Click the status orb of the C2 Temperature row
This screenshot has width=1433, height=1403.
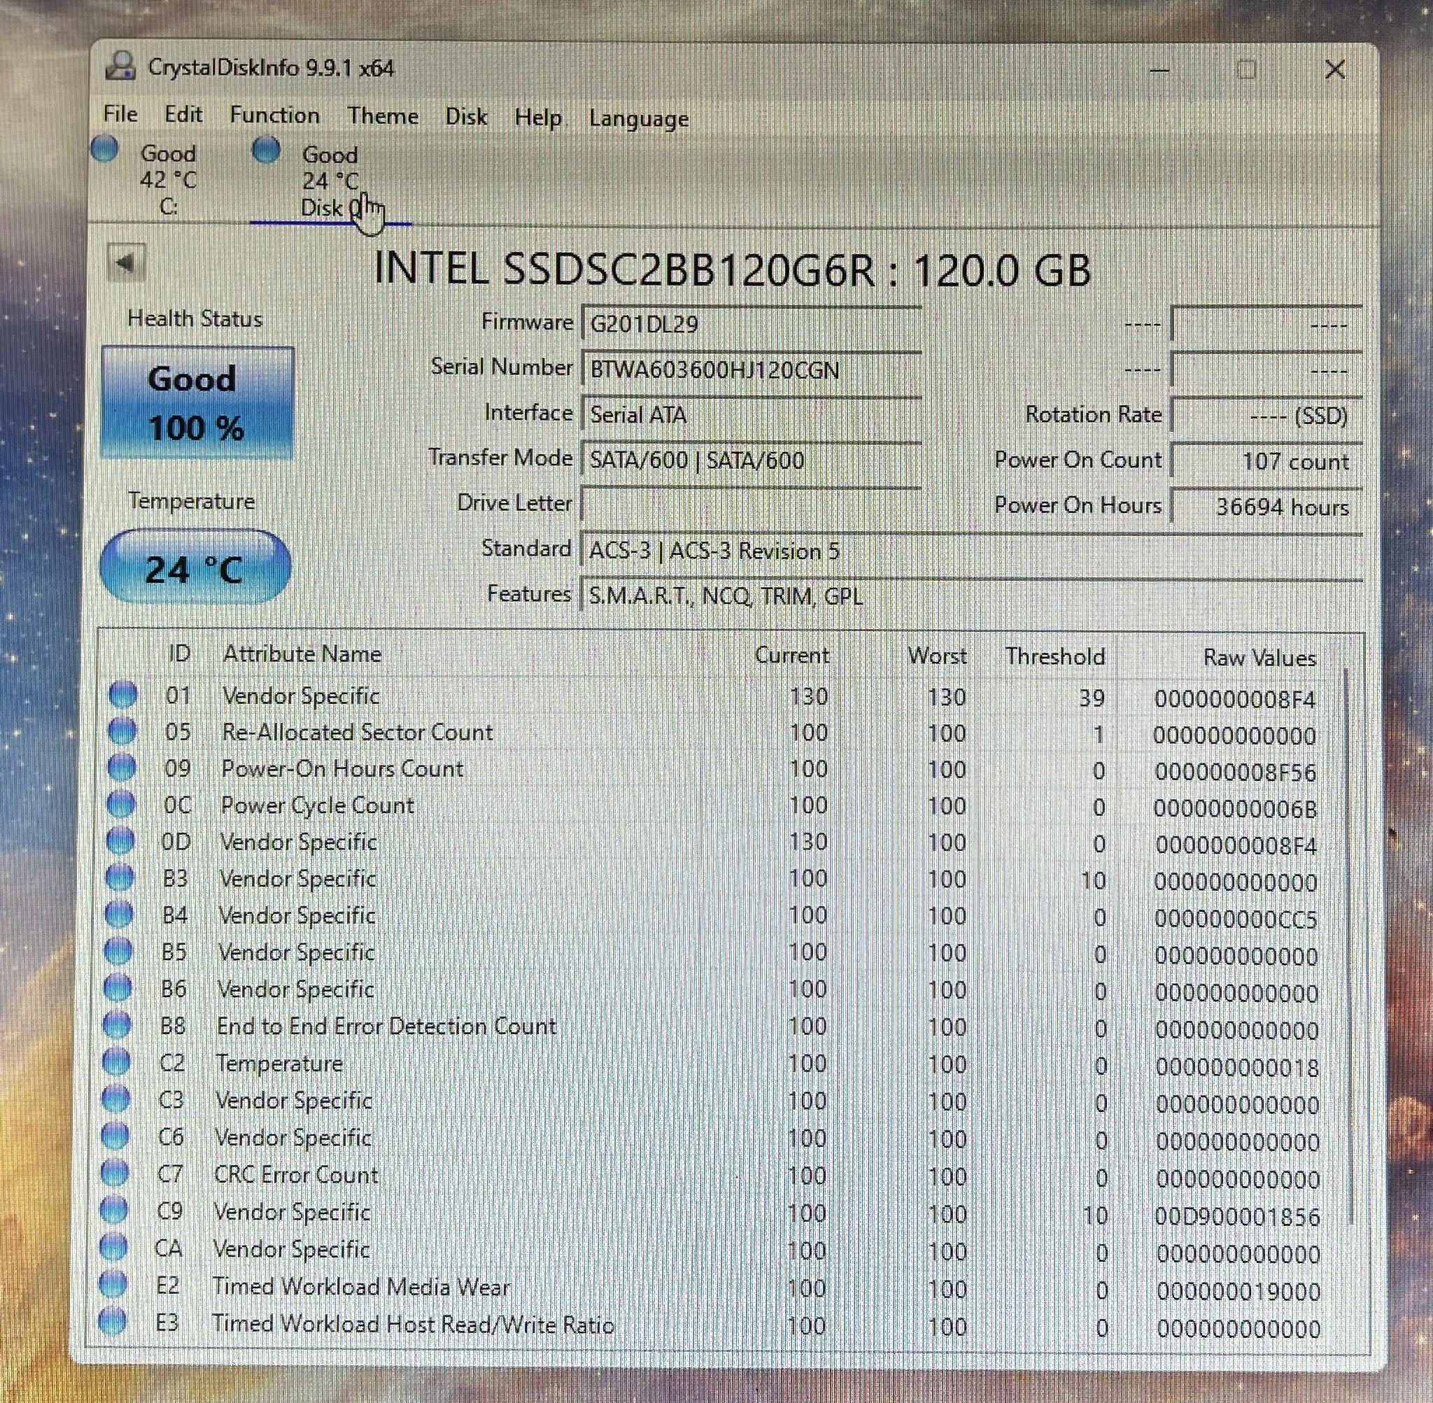115,1061
